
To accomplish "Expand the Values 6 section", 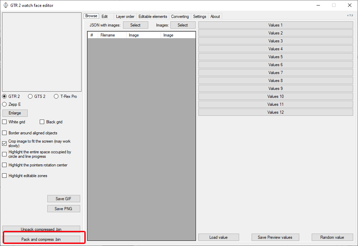I will pyautogui.click(x=275, y=65).
